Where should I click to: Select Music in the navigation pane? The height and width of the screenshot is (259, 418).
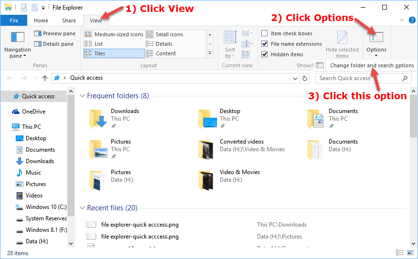[x=29, y=173]
